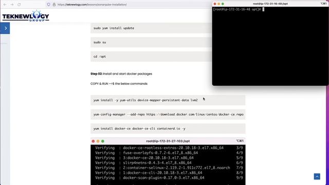
Task: Maximize the terminal via green button
Action: click(x=223, y=4)
